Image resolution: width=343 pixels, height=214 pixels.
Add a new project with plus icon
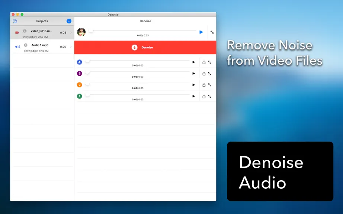pyautogui.click(x=69, y=21)
